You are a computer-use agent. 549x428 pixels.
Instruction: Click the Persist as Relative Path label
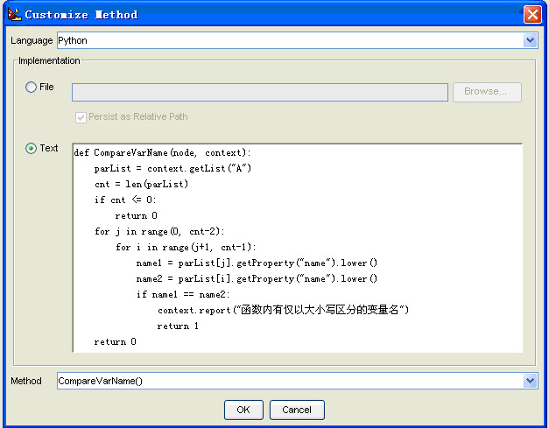coord(138,116)
